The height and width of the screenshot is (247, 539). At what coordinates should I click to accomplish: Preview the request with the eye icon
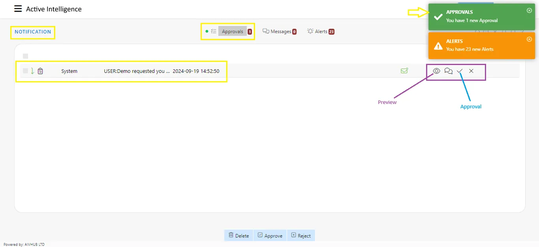point(436,71)
